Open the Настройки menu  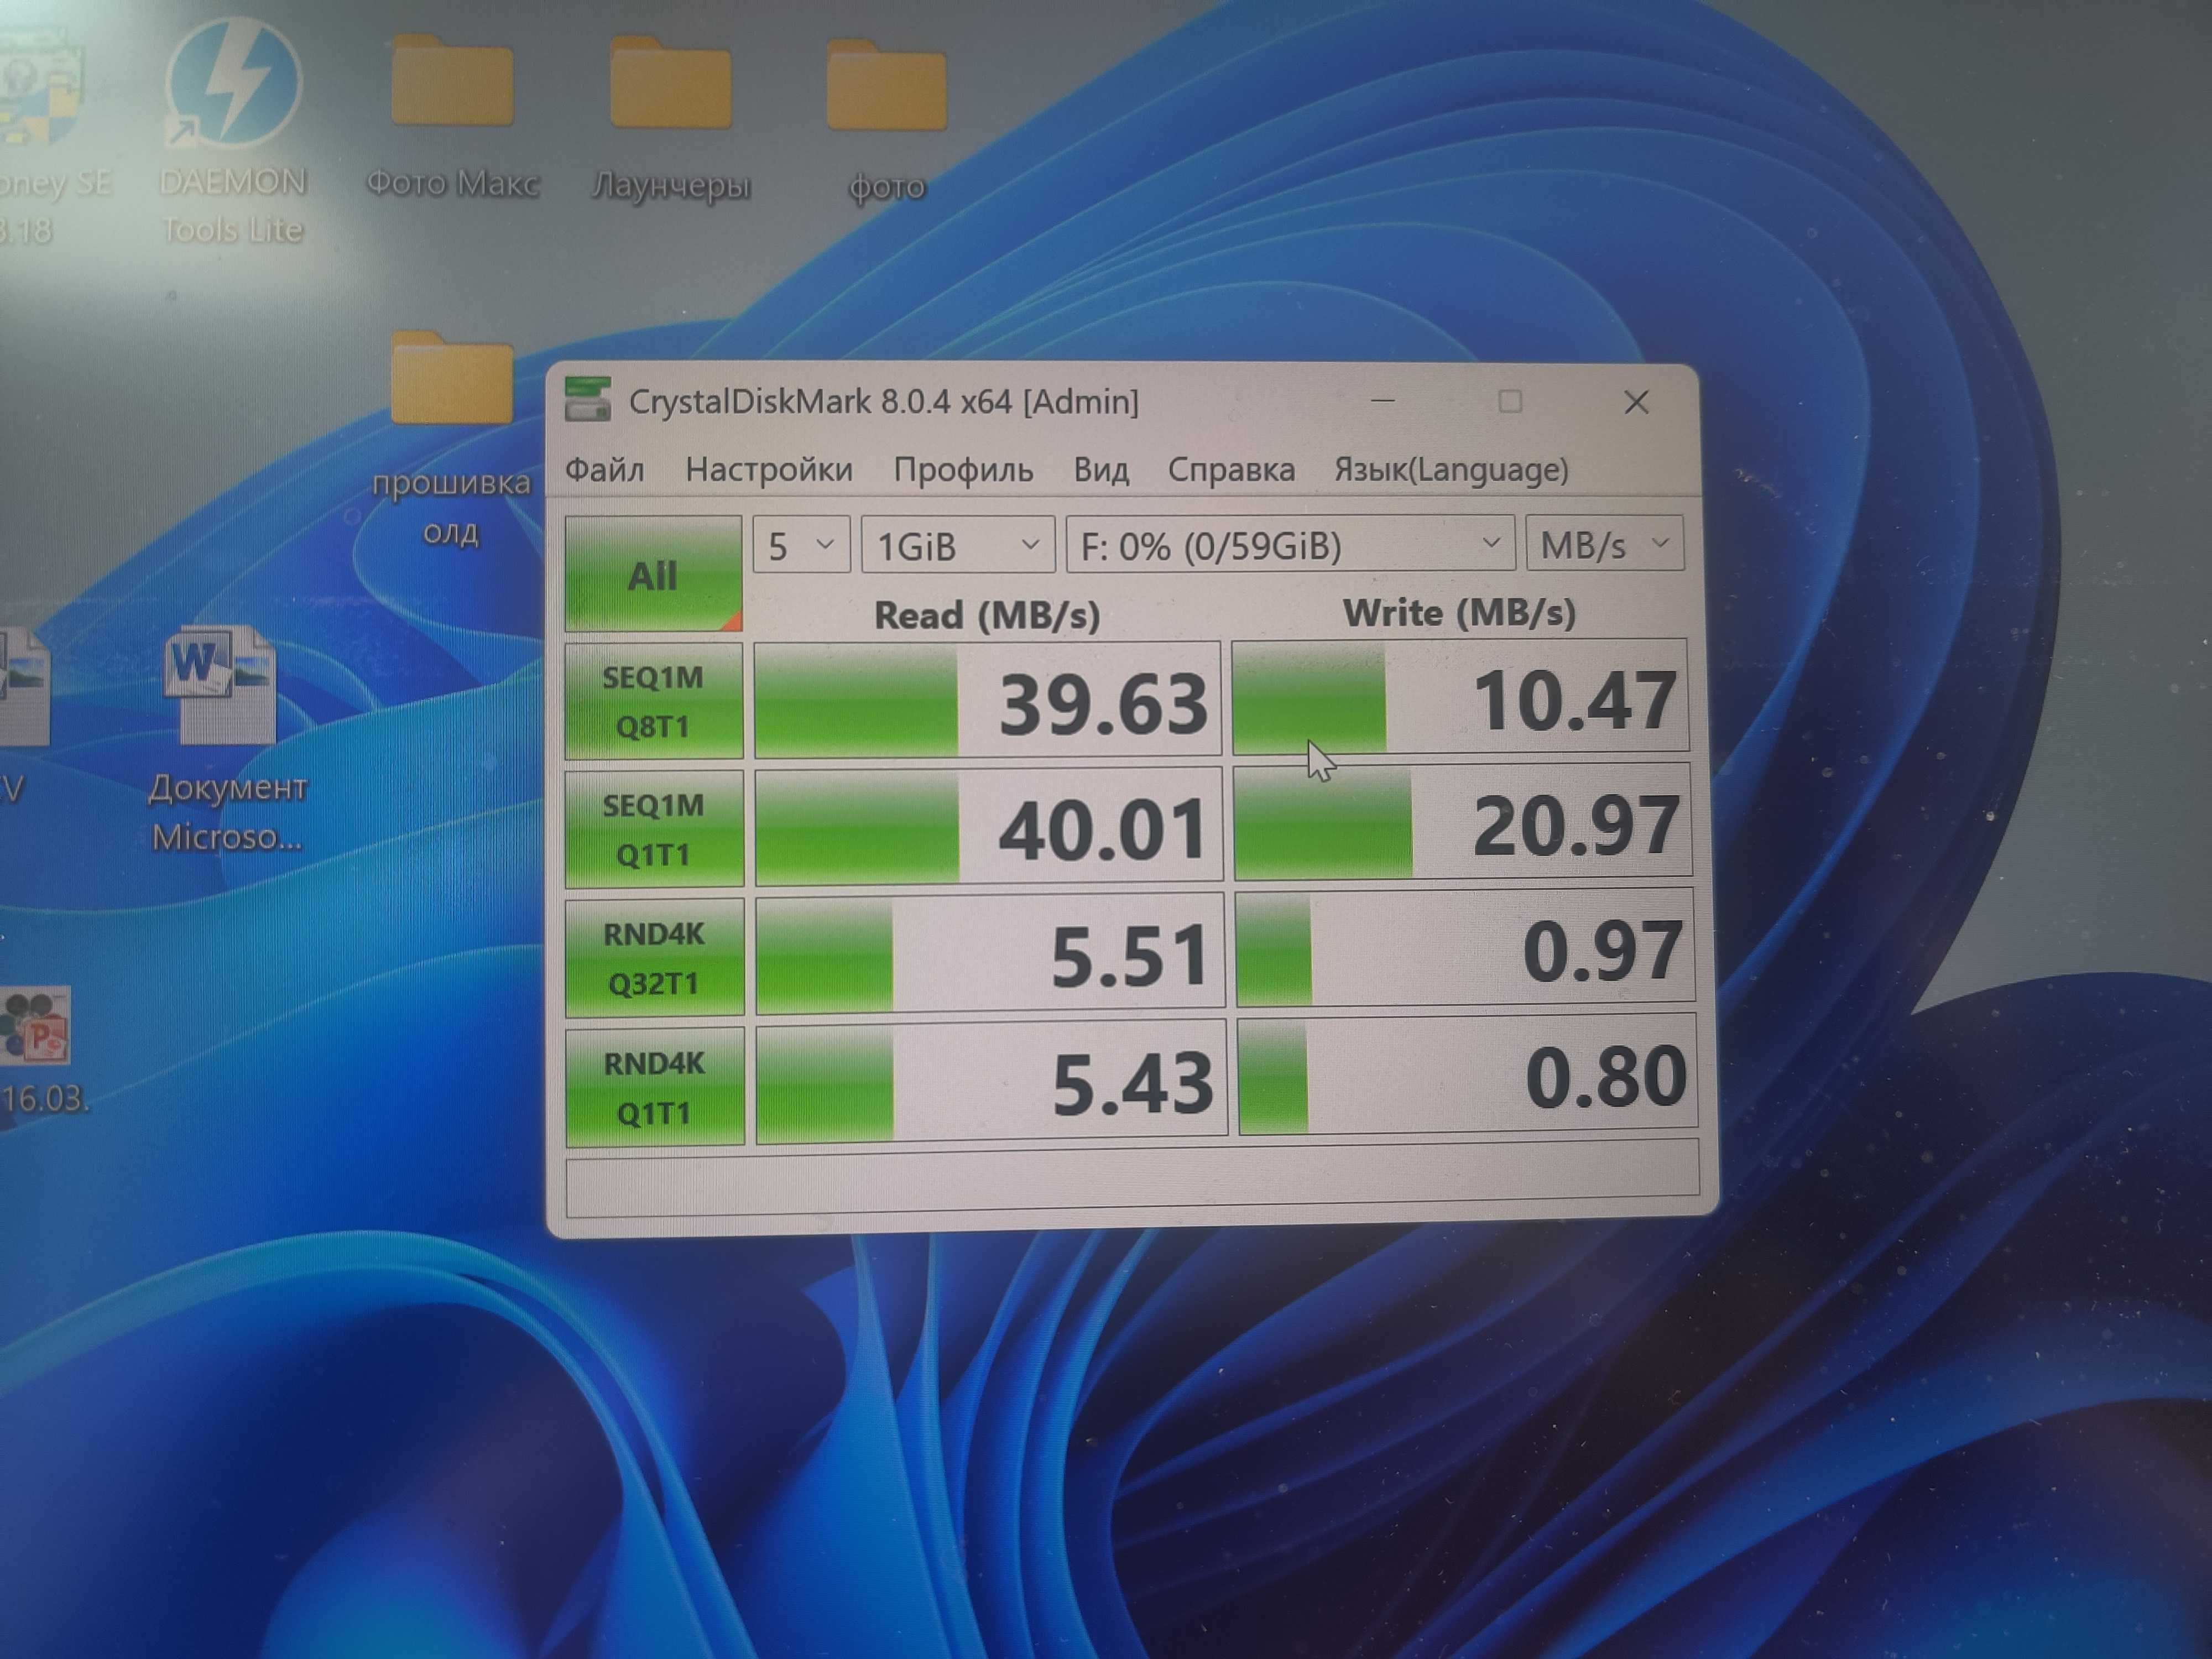pyautogui.click(x=768, y=469)
